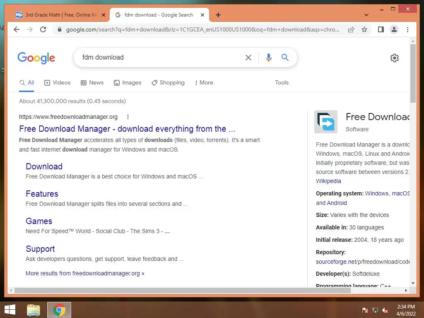The height and width of the screenshot is (318, 424).
Task: Switch to Shopping results
Action: (168, 83)
